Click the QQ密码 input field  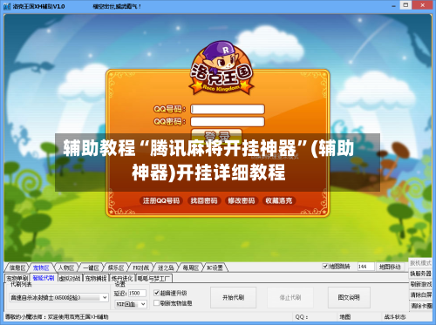pyautogui.click(x=228, y=121)
